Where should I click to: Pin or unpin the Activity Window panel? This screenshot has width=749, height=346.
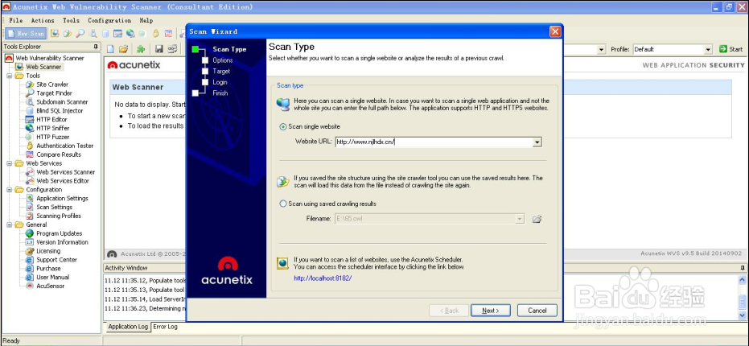742,268
